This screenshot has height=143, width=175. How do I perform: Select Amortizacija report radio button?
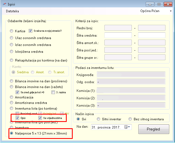click(x=12, y=97)
